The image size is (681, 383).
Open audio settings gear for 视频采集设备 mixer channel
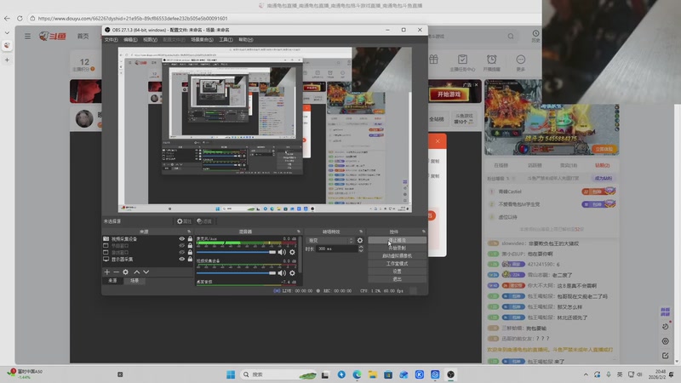[292, 272]
